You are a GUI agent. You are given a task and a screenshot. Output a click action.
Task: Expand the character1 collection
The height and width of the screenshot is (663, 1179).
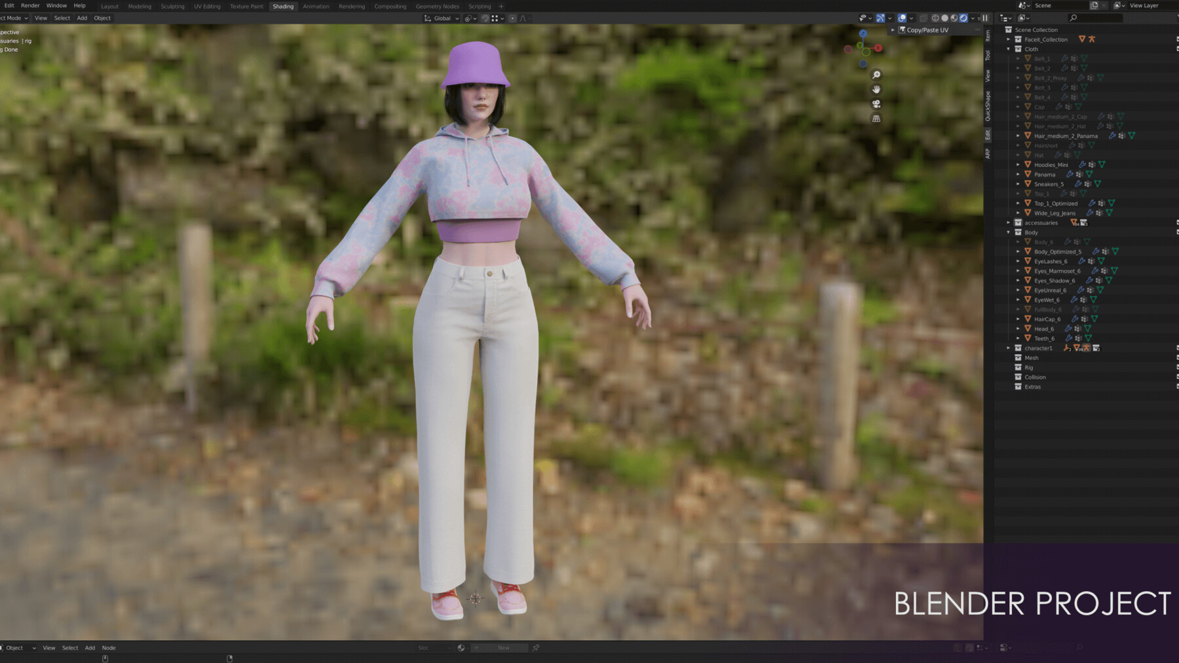(1009, 348)
